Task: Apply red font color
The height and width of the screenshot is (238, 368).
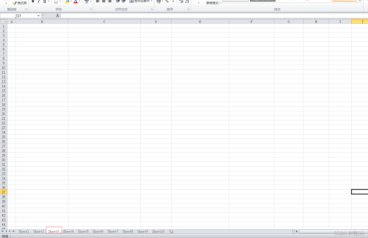Action: [x=76, y=1]
